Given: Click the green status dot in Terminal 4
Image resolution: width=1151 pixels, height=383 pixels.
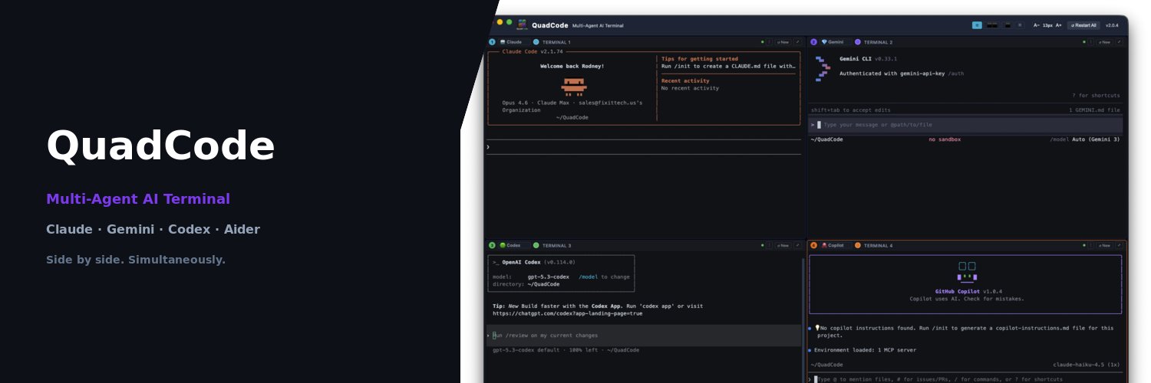Looking at the screenshot, I should pyautogui.click(x=1084, y=245).
